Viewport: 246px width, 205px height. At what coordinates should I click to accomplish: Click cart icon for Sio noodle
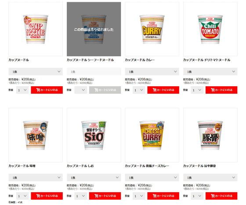pyautogui.click(x=96, y=196)
